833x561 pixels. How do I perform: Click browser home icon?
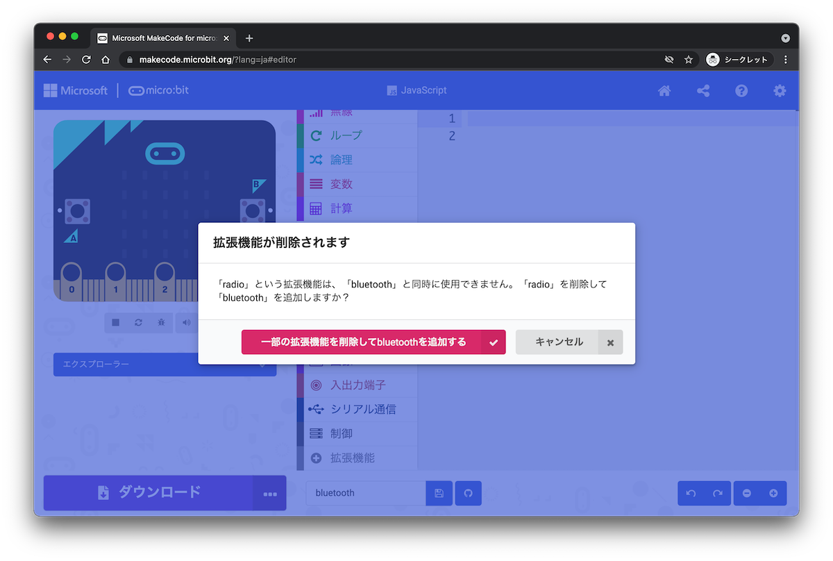click(106, 60)
